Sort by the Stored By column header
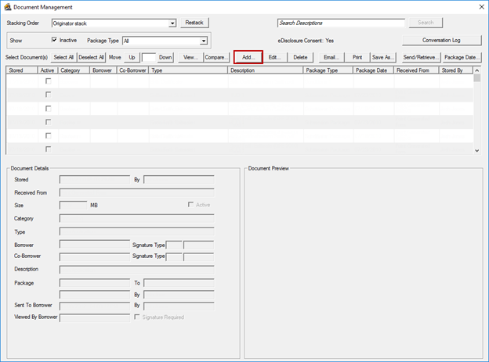489x362 pixels. 456,70
